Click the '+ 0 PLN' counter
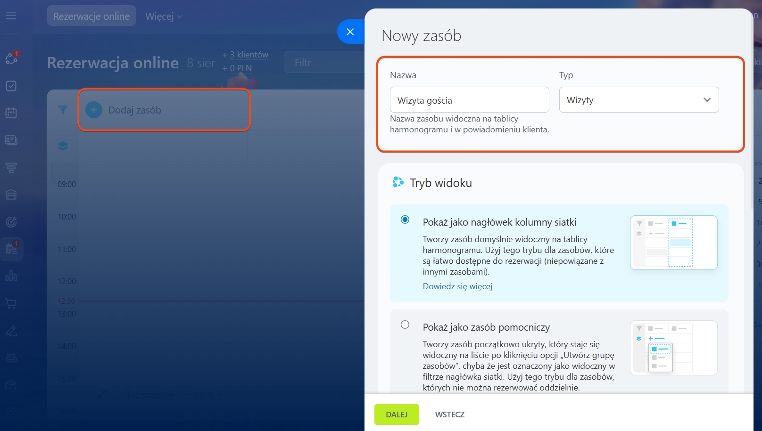 (x=237, y=68)
